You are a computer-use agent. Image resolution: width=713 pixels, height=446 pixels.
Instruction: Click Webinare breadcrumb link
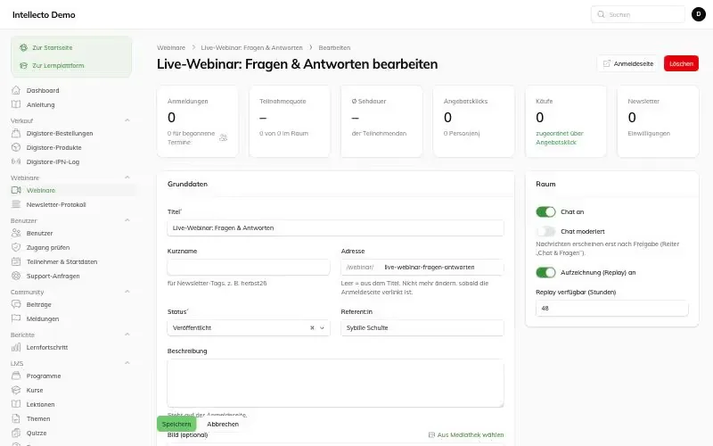(x=171, y=48)
